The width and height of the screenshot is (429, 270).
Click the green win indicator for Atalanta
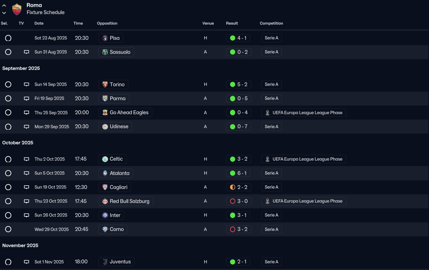(233, 173)
